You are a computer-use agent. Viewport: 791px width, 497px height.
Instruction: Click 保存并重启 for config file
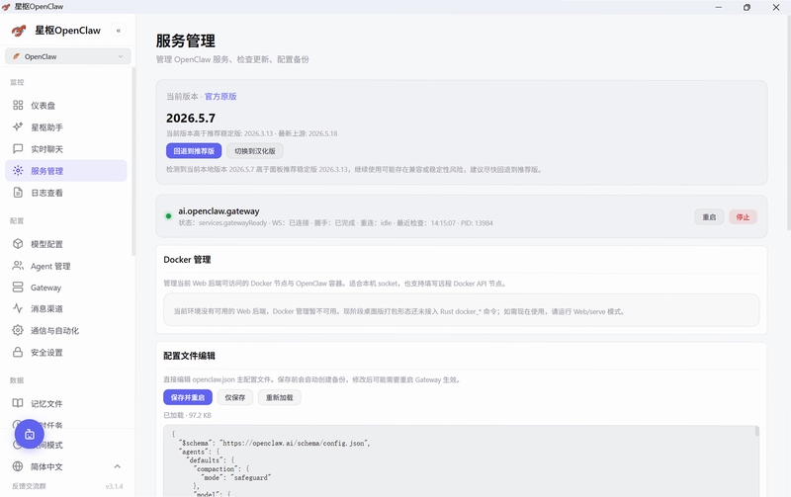(x=188, y=397)
